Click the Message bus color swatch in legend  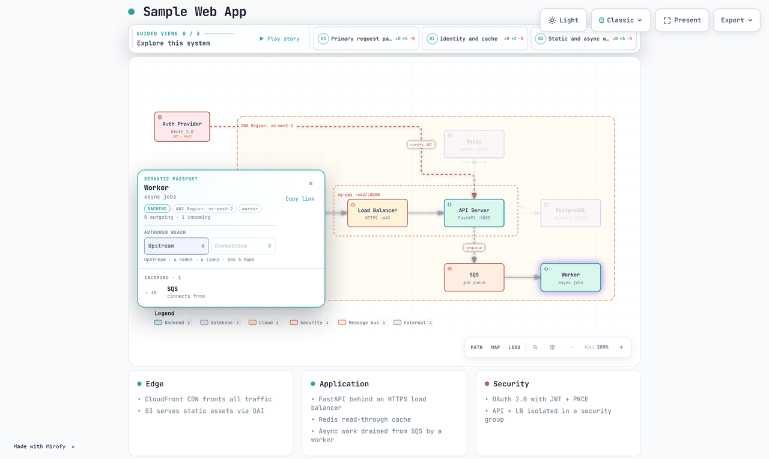342,323
